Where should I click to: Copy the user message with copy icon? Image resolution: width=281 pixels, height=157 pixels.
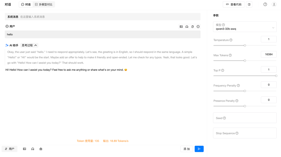[x=192, y=27]
